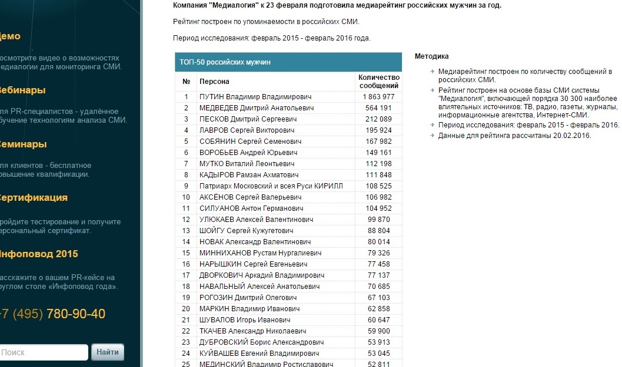
Task: Open the Инфоповод 2015 sidebar link
Action: tap(38, 254)
